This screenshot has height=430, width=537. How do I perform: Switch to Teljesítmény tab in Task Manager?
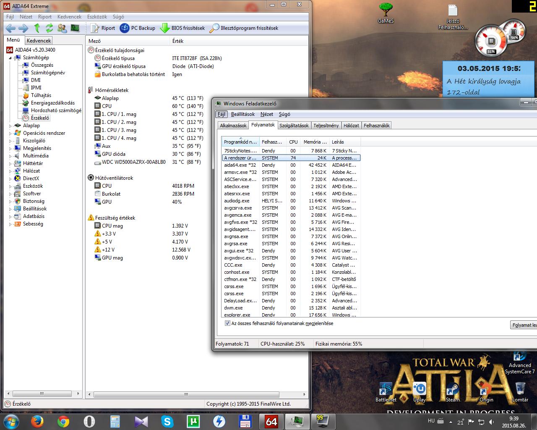(x=326, y=126)
